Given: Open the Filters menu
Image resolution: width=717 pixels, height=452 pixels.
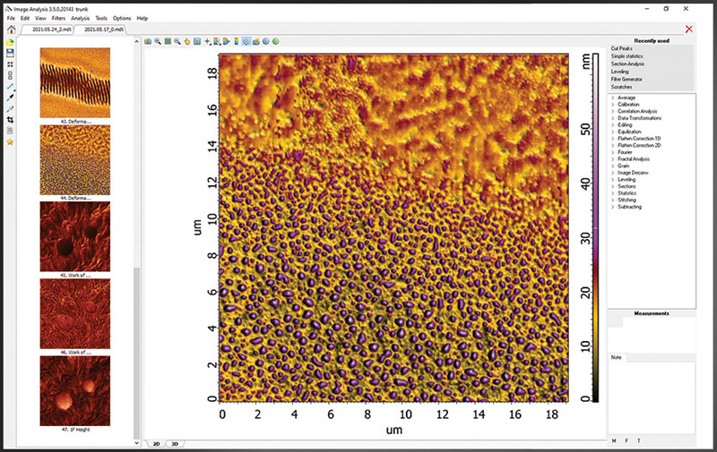Looking at the screenshot, I should click(x=58, y=18).
